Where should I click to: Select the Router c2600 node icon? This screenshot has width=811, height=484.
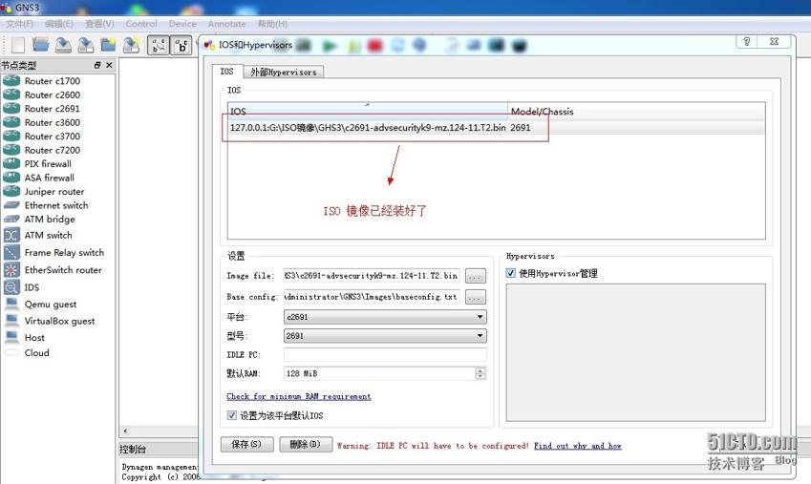[11, 95]
